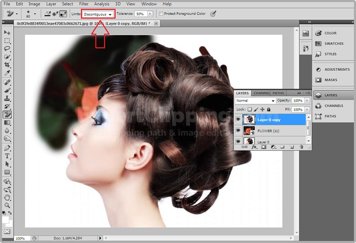Select the Crop tool

point(7,65)
